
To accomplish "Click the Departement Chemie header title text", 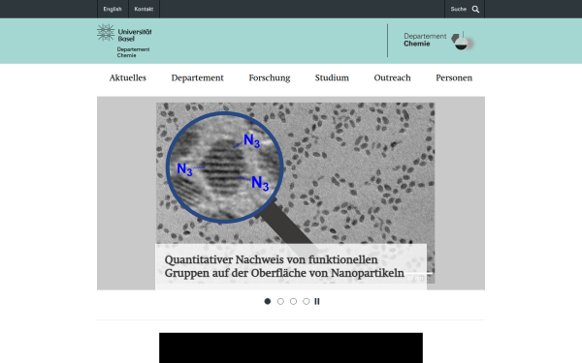I will coord(425,40).
